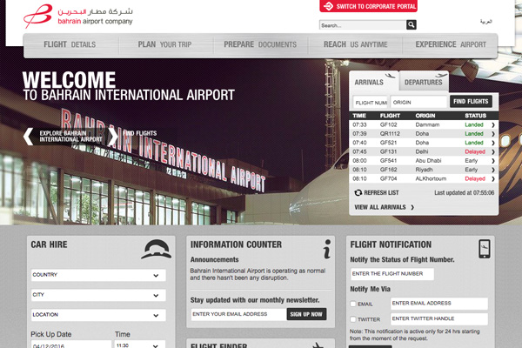Click the 'Dammam' origin cell
This screenshot has height=348, width=522.
click(x=427, y=124)
